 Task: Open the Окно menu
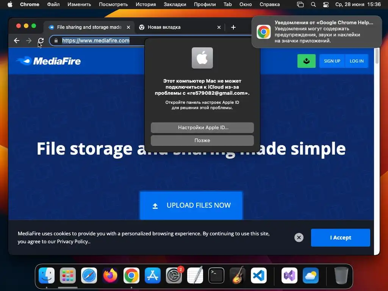(x=246, y=4)
